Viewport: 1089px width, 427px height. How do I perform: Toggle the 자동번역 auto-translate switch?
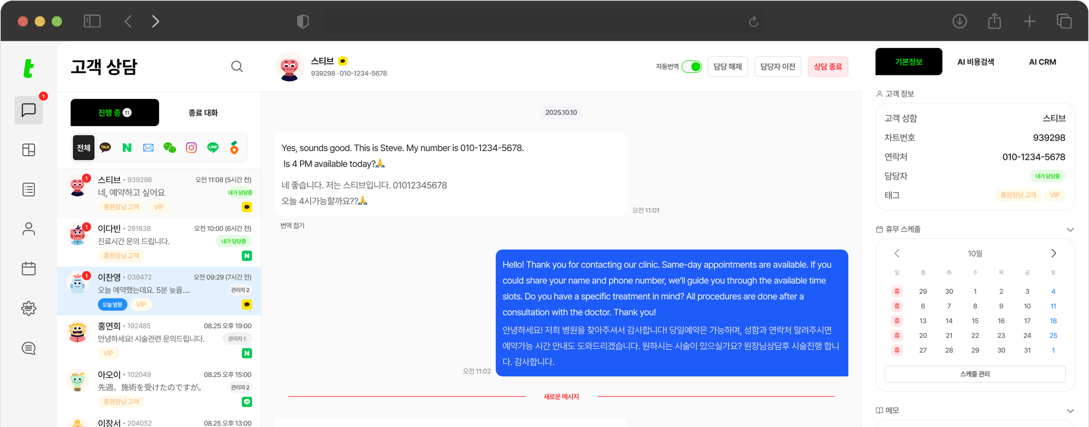[692, 66]
